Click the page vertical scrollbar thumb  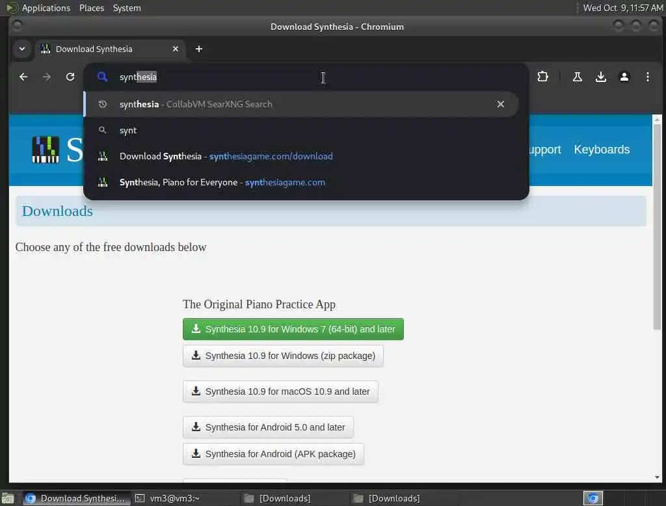(x=657, y=226)
